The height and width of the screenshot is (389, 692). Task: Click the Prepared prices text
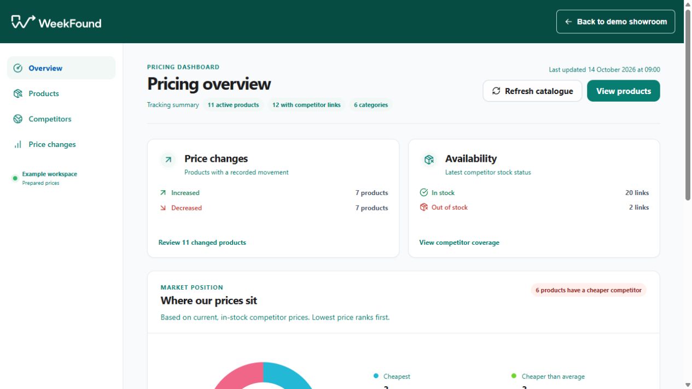click(x=40, y=183)
